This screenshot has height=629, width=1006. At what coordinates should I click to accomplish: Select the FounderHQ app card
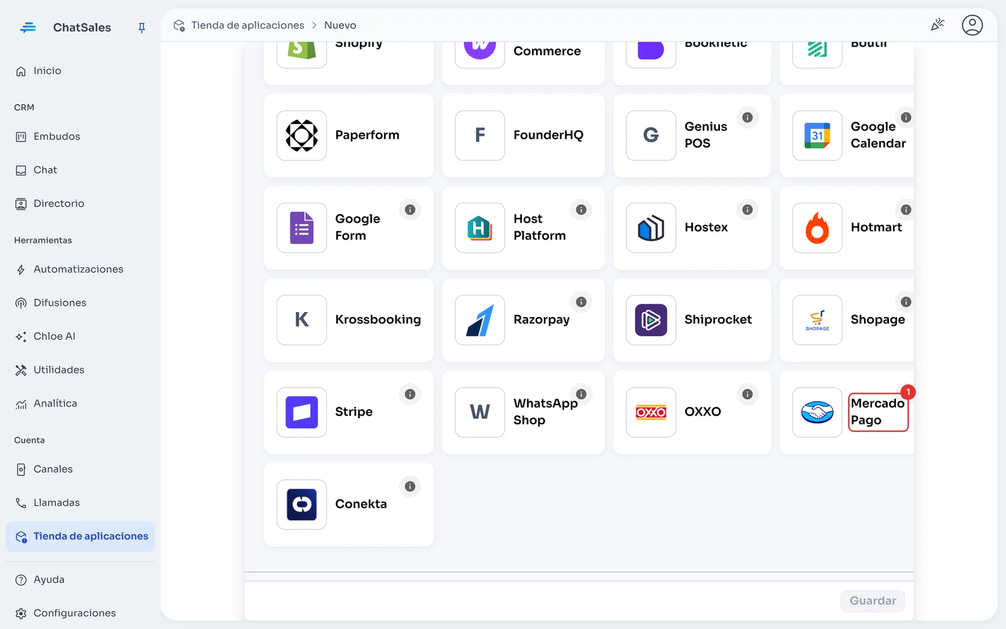coord(523,135)
